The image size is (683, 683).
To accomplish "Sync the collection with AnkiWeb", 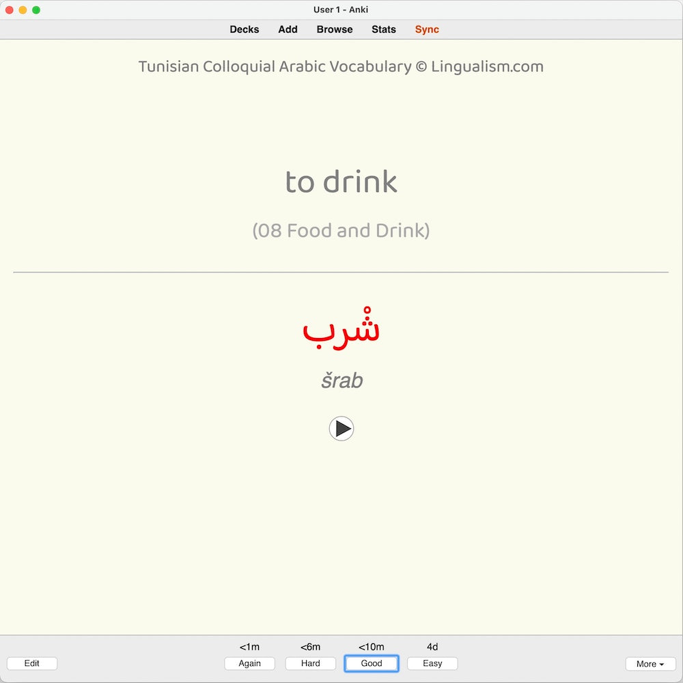I will pyautogui.click(x=426, y=29).
